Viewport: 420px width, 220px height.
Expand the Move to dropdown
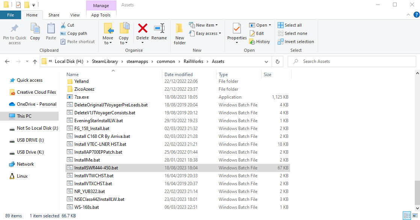coord(108,43)
